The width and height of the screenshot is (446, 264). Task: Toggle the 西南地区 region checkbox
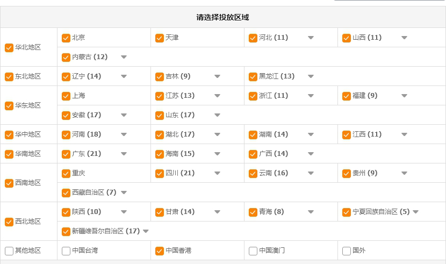click(9, 183)
